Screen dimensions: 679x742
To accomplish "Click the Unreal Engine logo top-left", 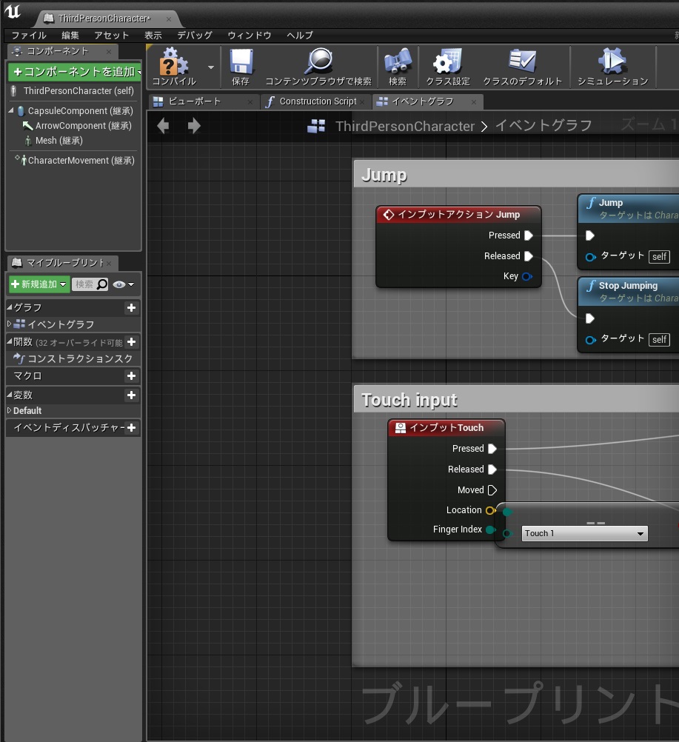I will (x=12, y=11).
